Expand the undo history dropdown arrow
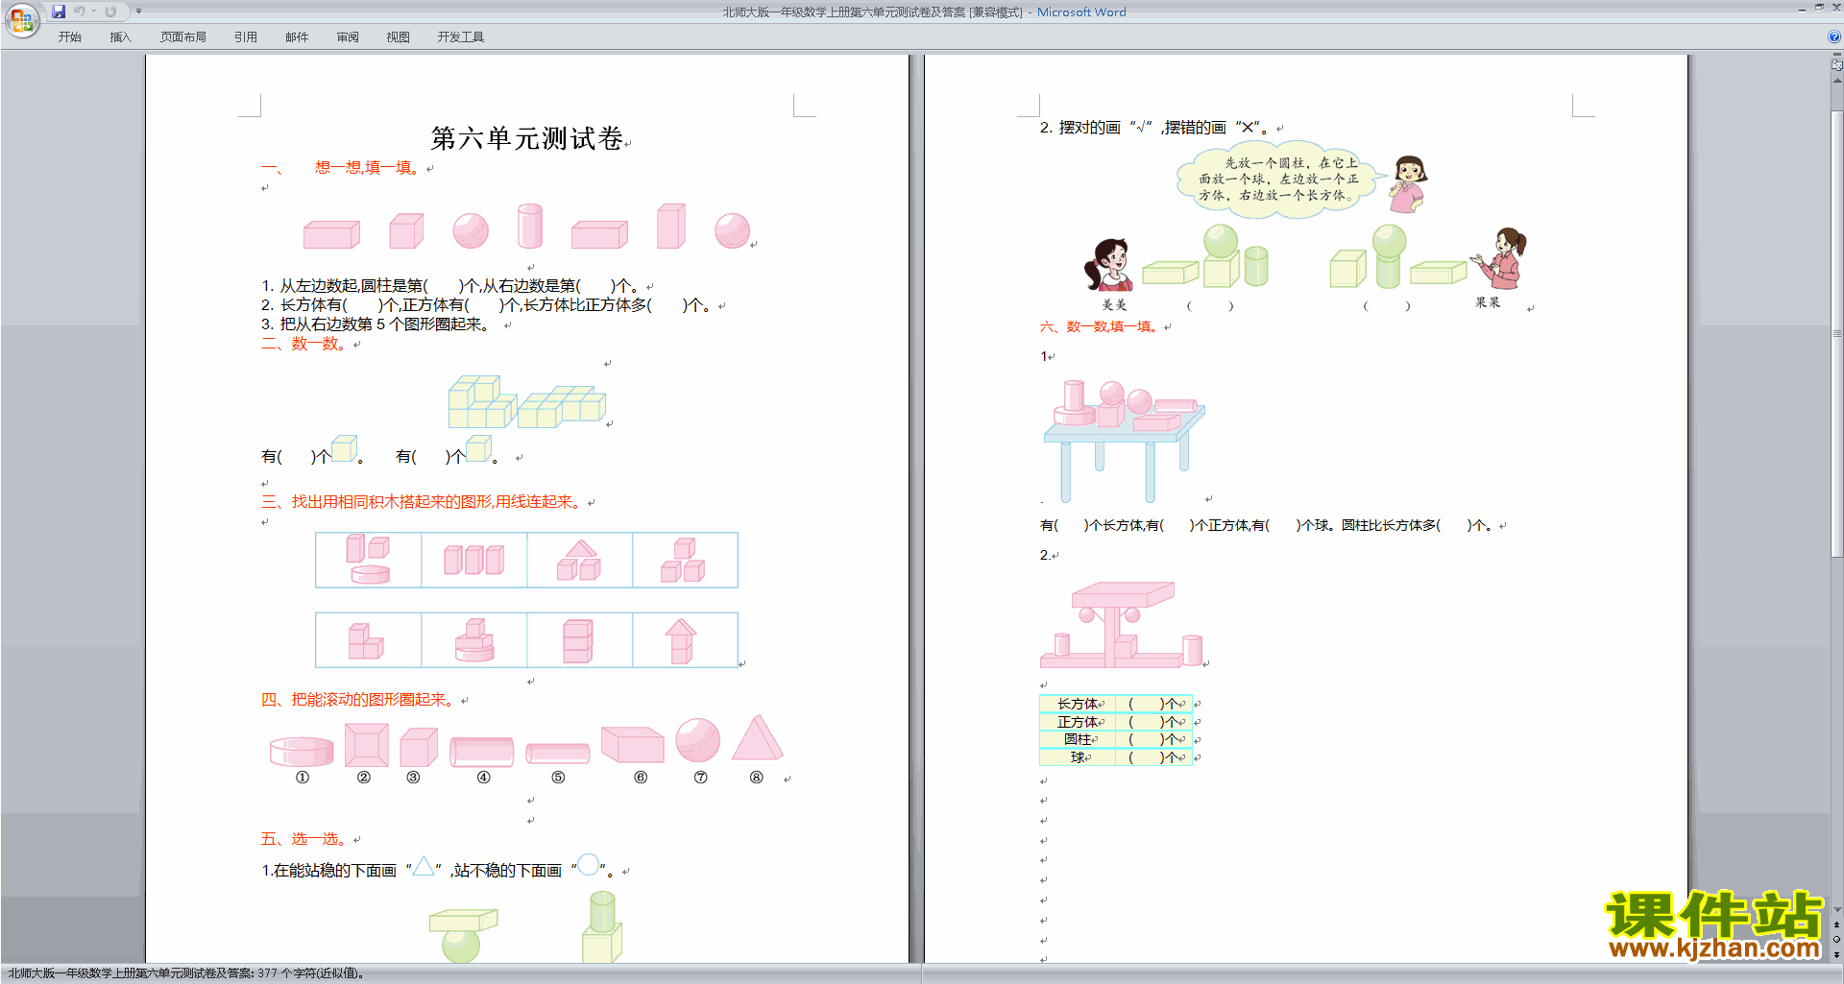The width and height of the screenshot is (1844, 984). pos(94,12)
